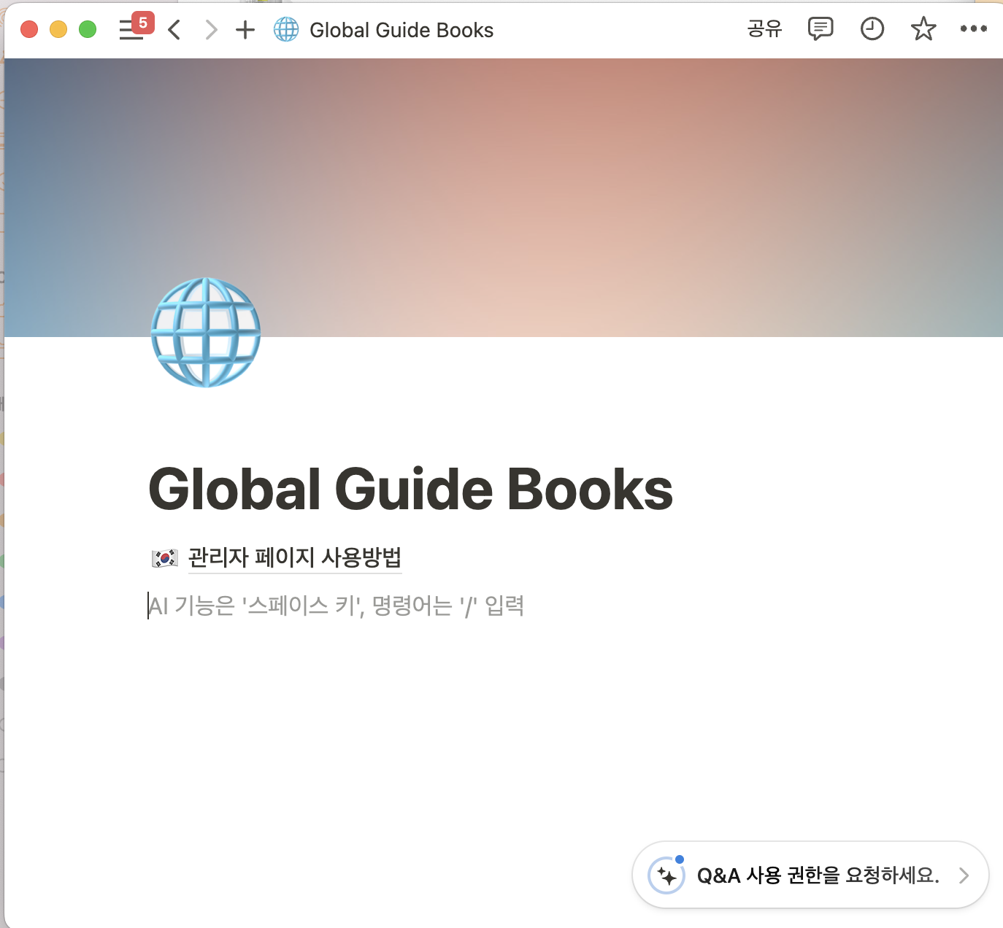This screenshot has width=1003, height=928.
Task: Open the comments panel icon
Action: pos(821,29)
